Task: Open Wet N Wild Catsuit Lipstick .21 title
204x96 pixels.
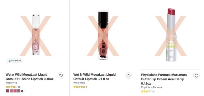Action: click(94, 77)
